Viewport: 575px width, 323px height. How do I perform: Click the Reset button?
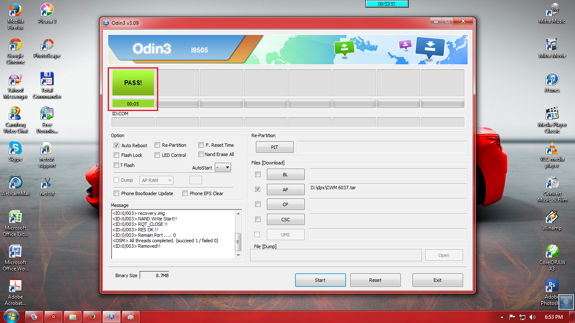(375, 280)
